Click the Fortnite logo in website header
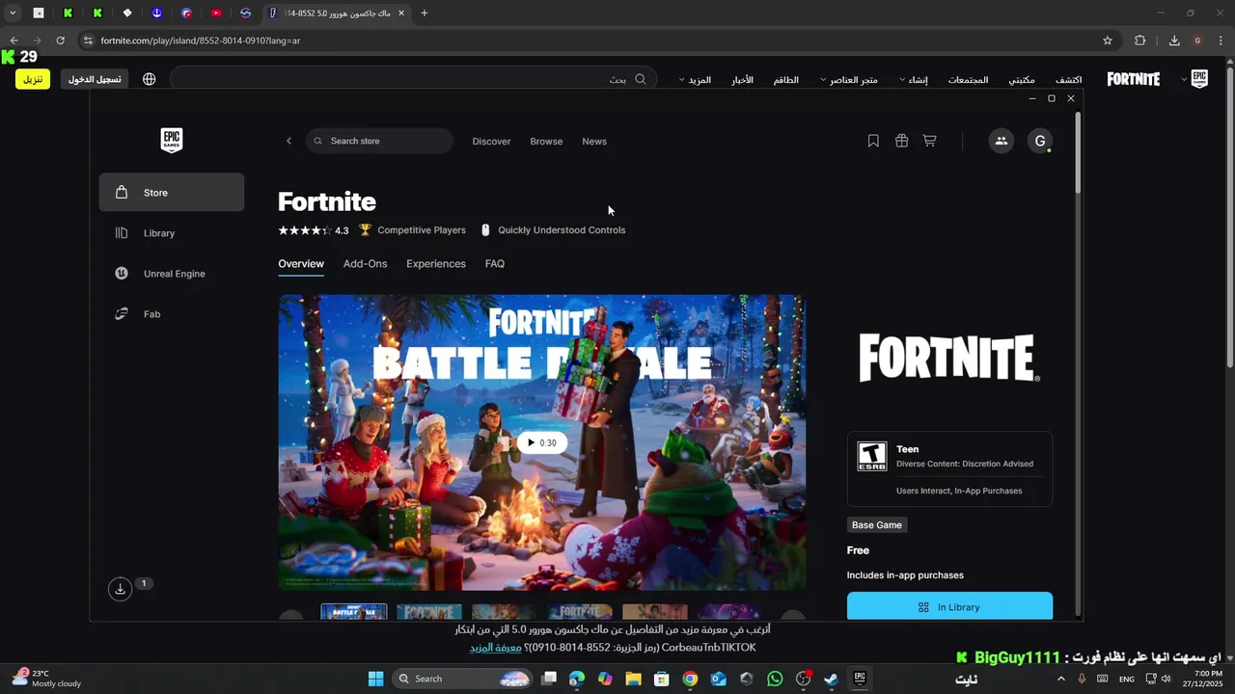Viewport: 1235px width, 694px height. 1134,79
